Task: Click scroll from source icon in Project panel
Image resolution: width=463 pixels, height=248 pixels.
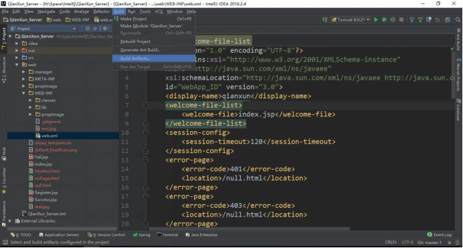Action: pos(88,29)
